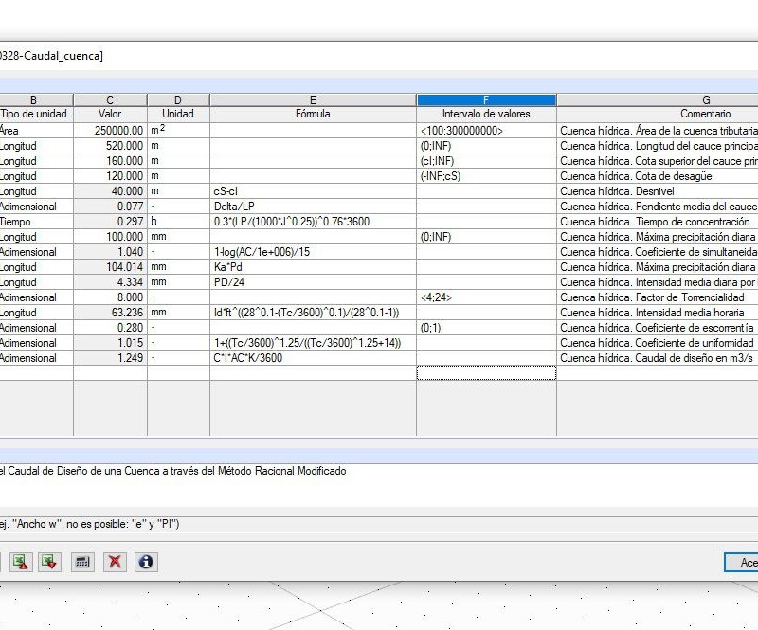This screenshot has width=758, height=630.
Task: Click the interval cell (-INF;cS)
Action: (486, 176)
